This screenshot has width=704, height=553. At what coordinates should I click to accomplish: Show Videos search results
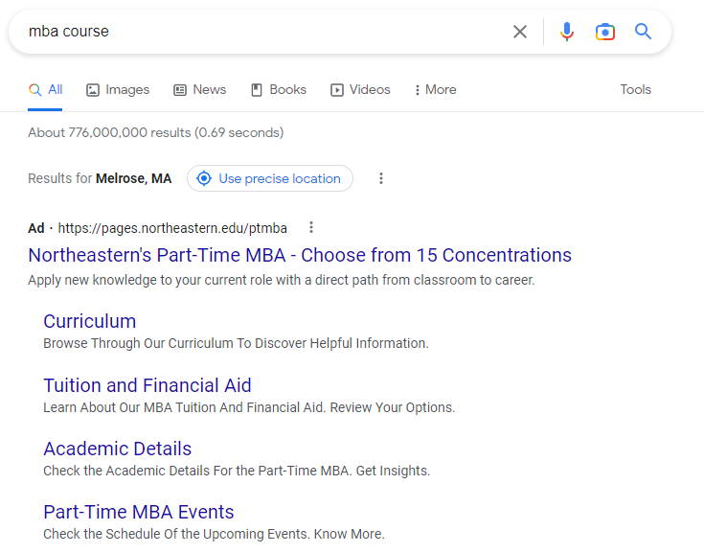360,90
